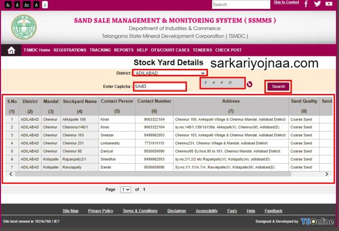Click the table scroll left arrow
Image resolution: width=339 pixels, height=231 pixels.
click(x=11, y=174)
